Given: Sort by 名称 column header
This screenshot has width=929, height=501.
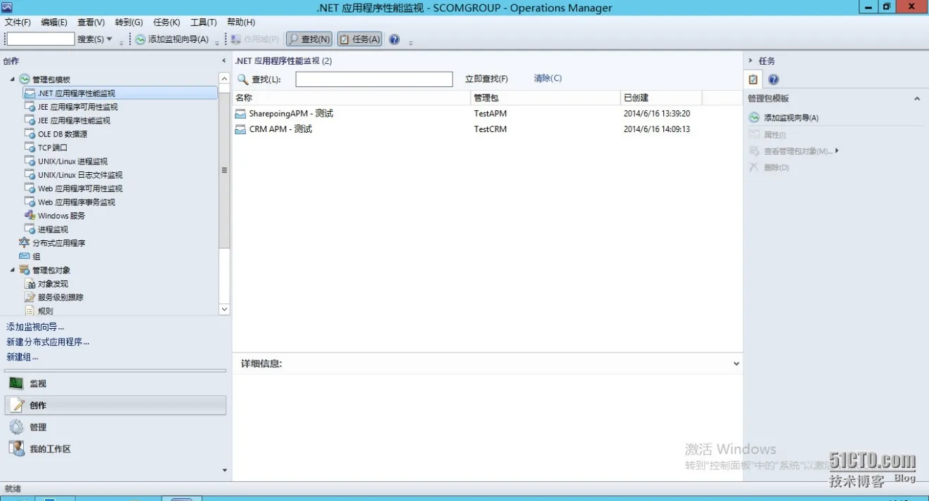Looking at the screenshot, I should (351, 98).
